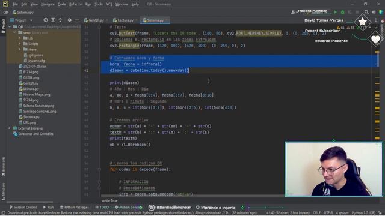
Task: Click the Debug bug icon
Action: click(342, 12)
